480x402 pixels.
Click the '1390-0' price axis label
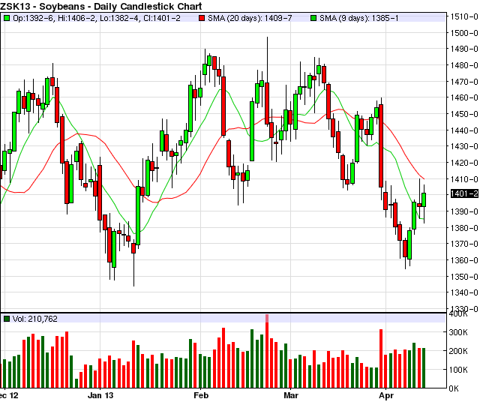(464, 211)
